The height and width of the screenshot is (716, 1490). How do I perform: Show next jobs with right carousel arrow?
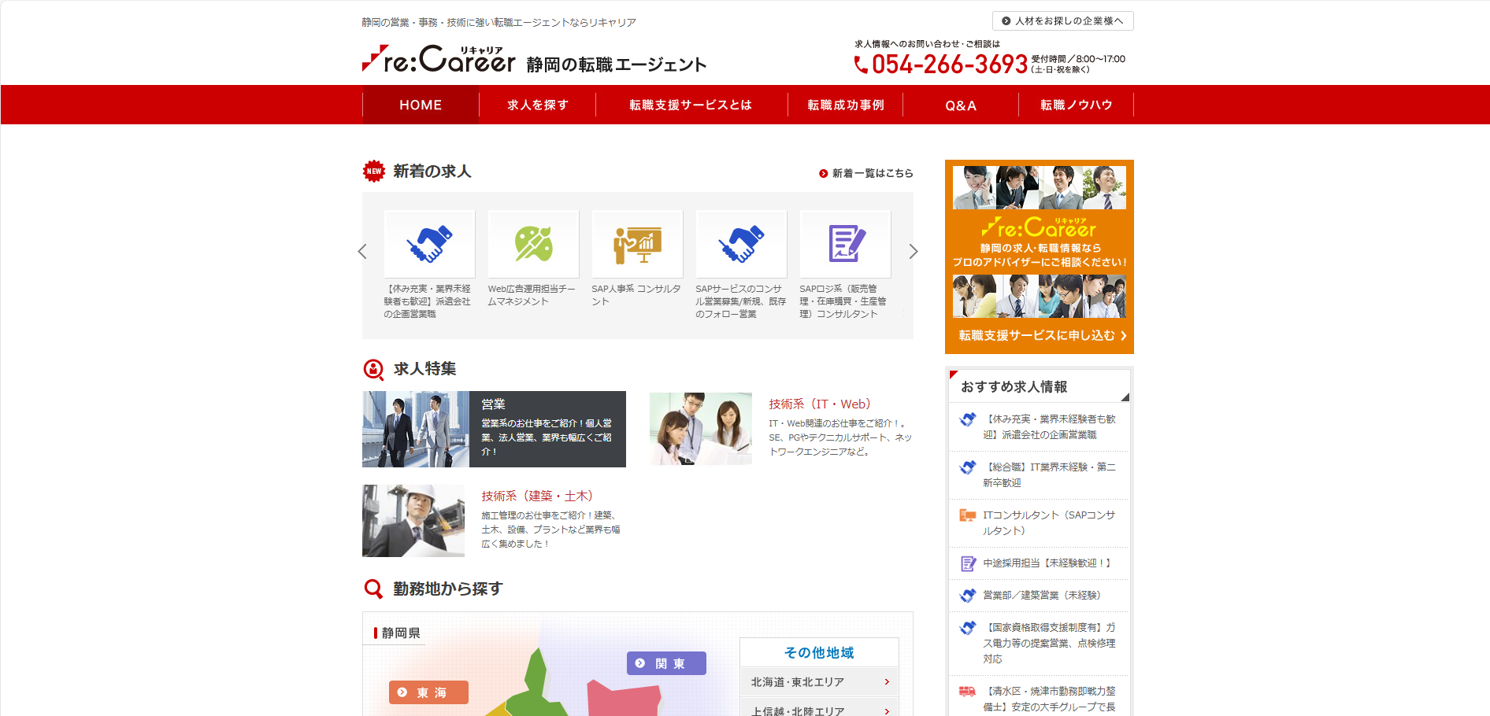pos(914,252)
